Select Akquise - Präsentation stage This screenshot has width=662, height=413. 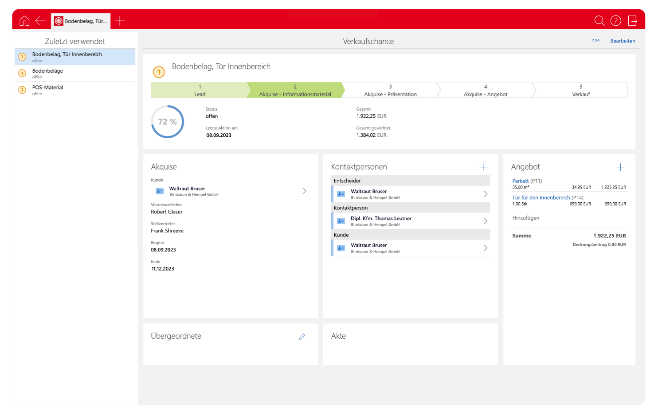(x=390, y=90)
